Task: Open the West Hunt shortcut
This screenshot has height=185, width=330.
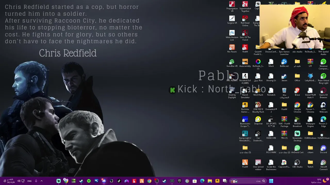Action: coord(258,92)
